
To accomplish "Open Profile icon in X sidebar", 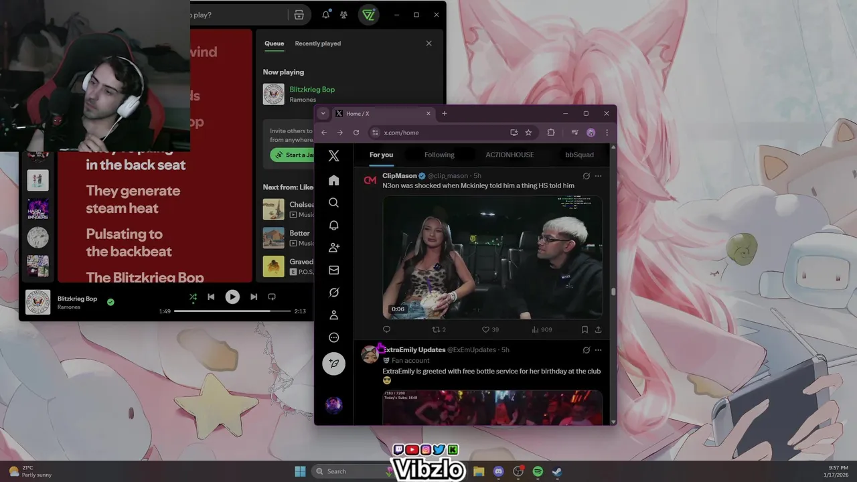I will [x=333, y=315].
